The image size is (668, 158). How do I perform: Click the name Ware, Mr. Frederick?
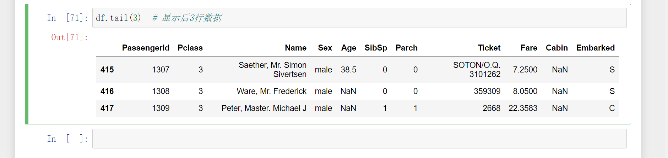click(x=271, y=91)
